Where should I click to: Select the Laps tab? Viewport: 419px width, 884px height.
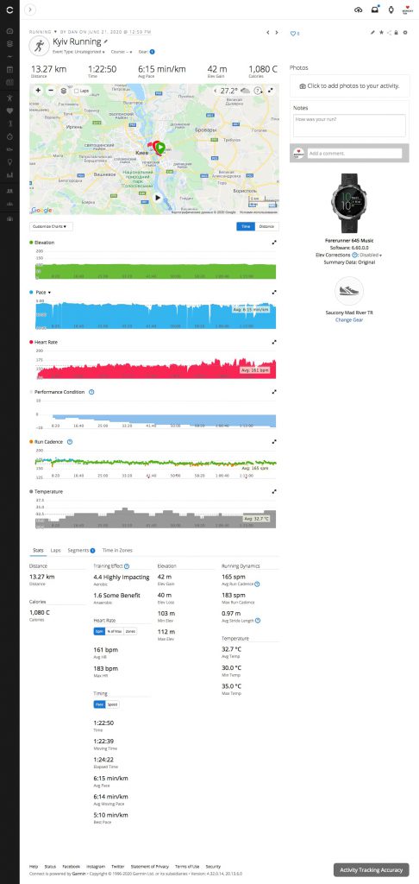pos(55,550)
